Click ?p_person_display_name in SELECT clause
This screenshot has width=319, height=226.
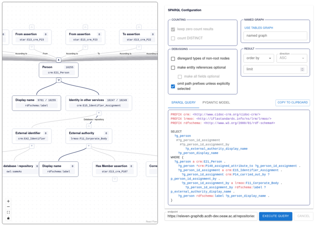pos(198,153)
